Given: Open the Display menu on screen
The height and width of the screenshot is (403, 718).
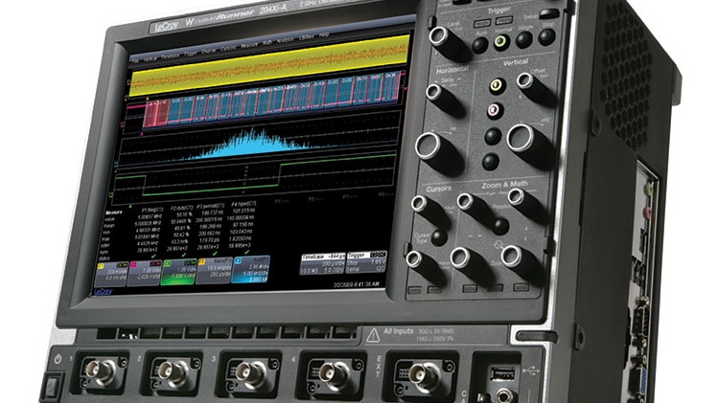Looking at the screenshot, I should point(209,52).
